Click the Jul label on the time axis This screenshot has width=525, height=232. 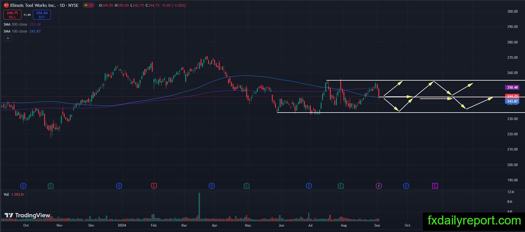point(310,225)
